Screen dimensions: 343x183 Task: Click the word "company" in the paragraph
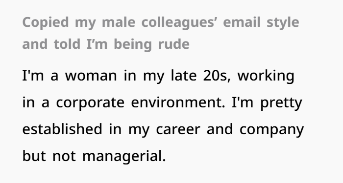coord(271,130)
